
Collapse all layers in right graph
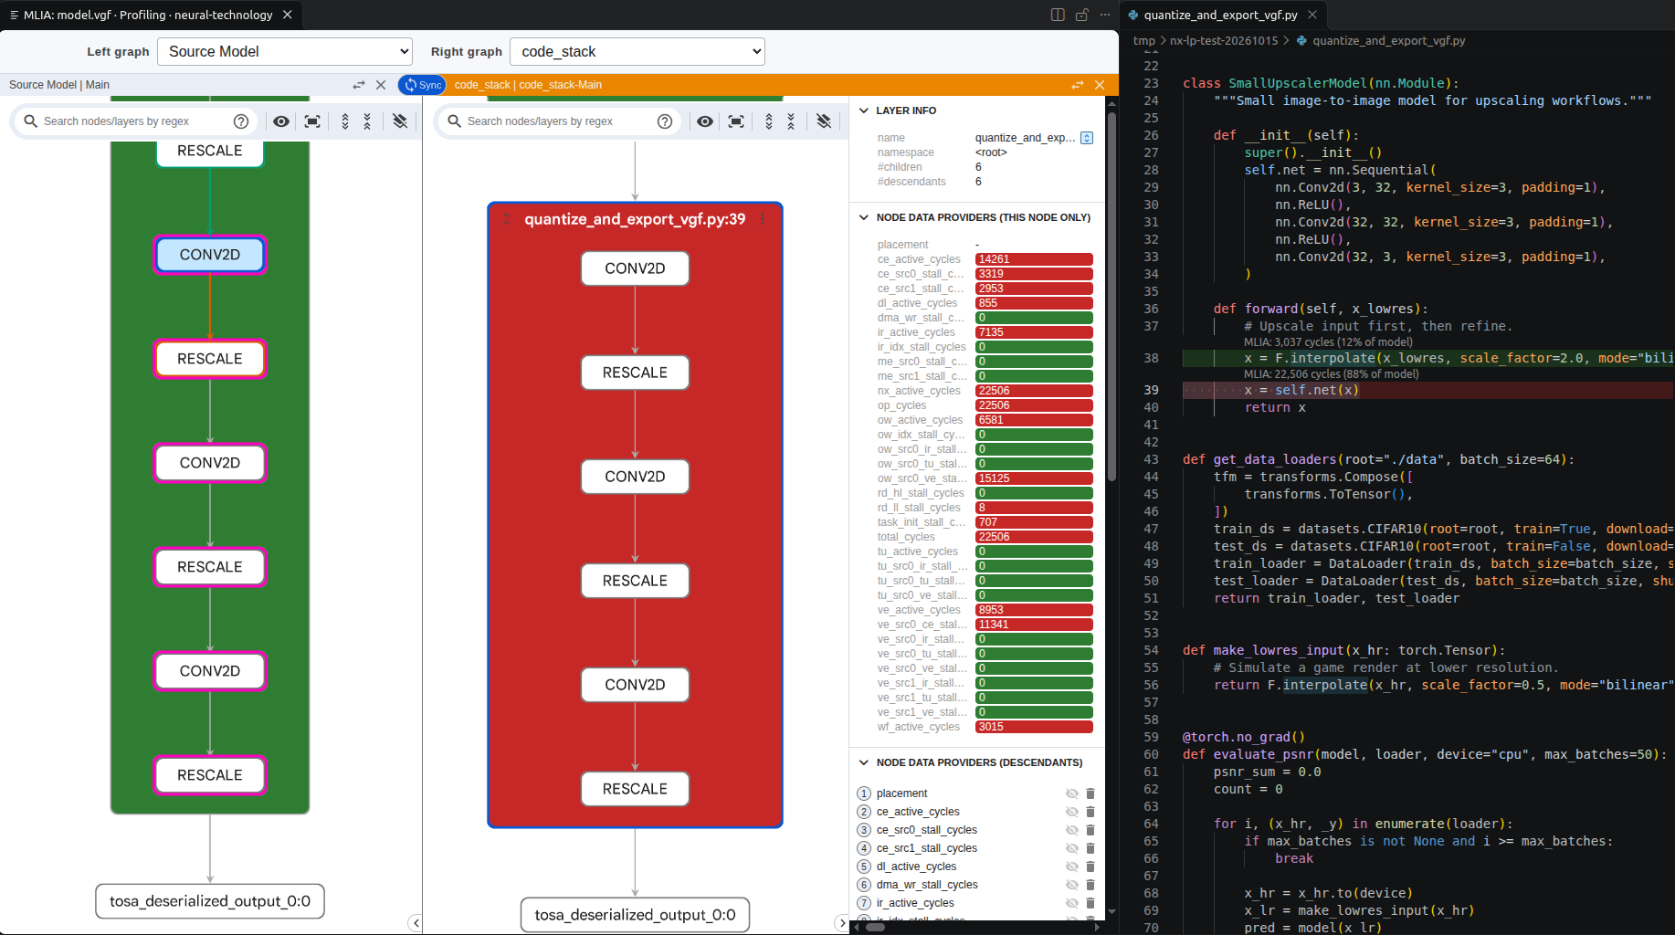coord(791,121)
